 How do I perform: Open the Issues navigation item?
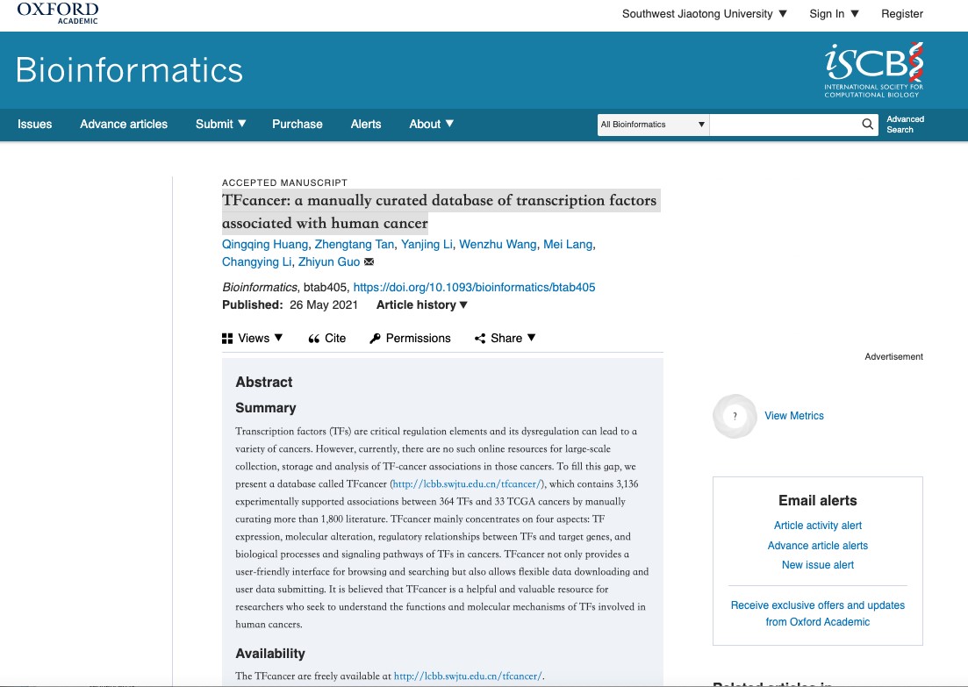pos(34,124)
